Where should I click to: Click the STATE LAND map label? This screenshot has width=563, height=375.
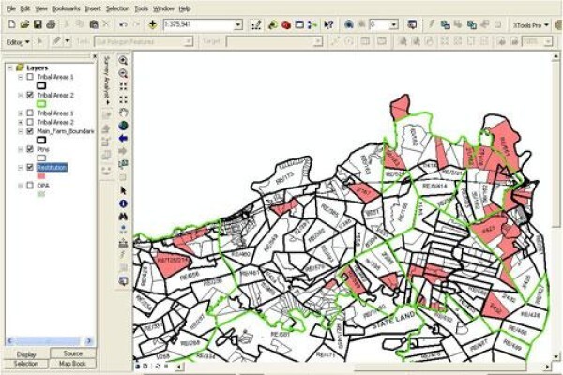(x=393, y=321)
